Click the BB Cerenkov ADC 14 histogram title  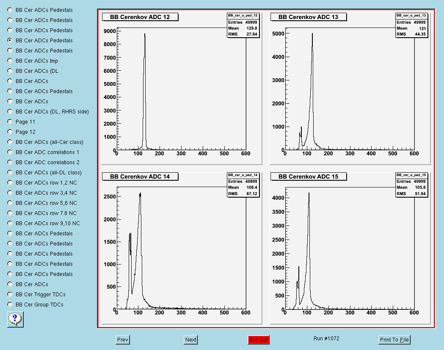click(140, 176)
